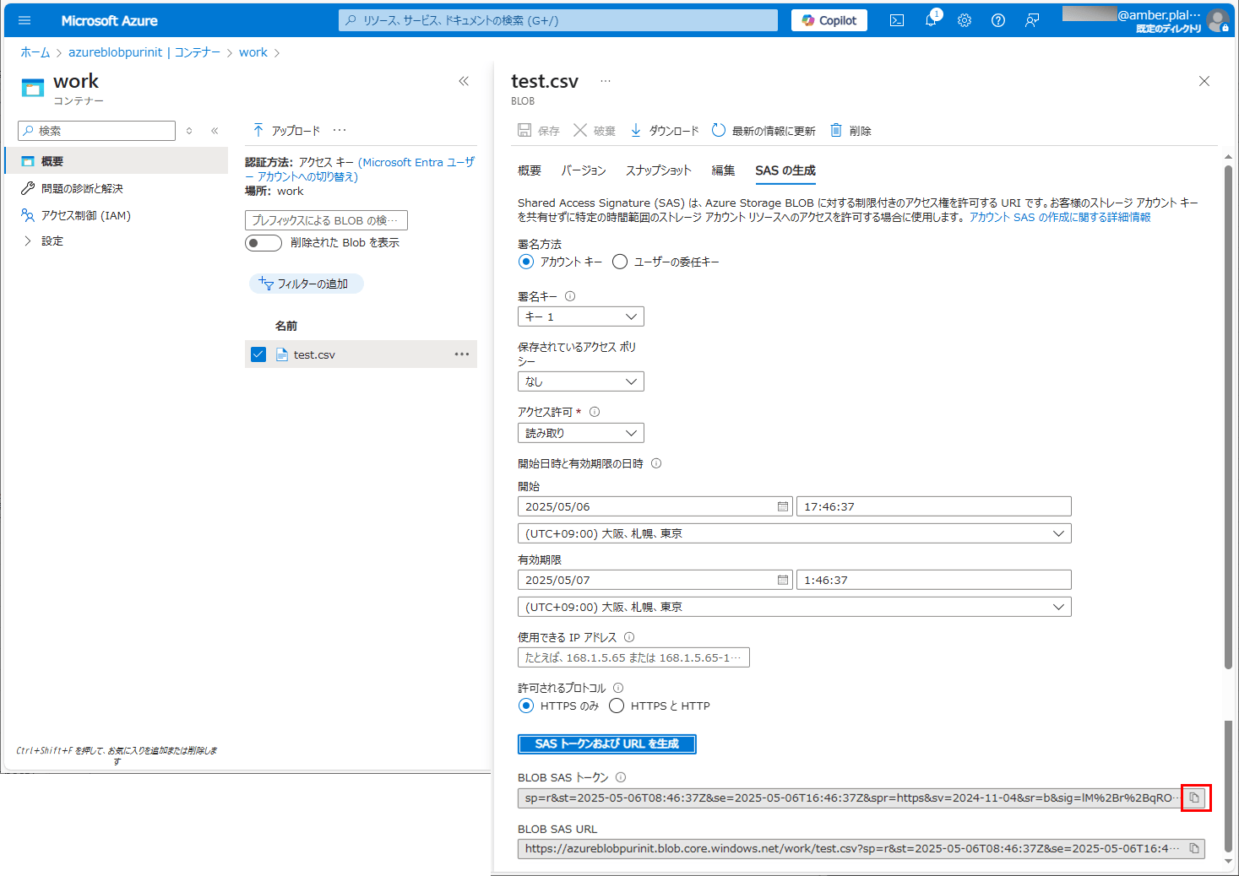
Task: Open the azureblobpurinit | コンテナー breadcrumb
Action: (x=144, y=52)
